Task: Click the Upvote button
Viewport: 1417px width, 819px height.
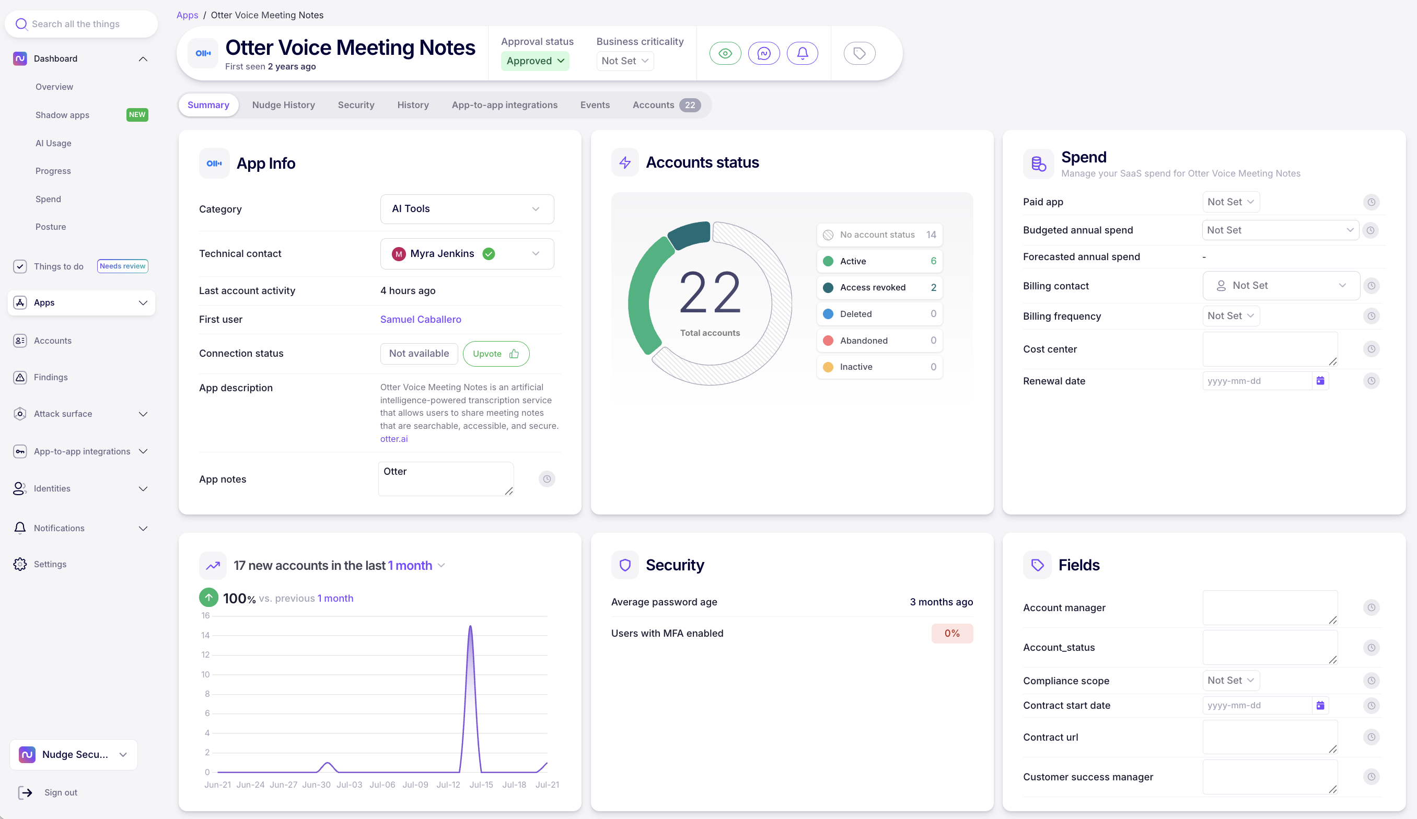Action: click(x=495, y=354)
